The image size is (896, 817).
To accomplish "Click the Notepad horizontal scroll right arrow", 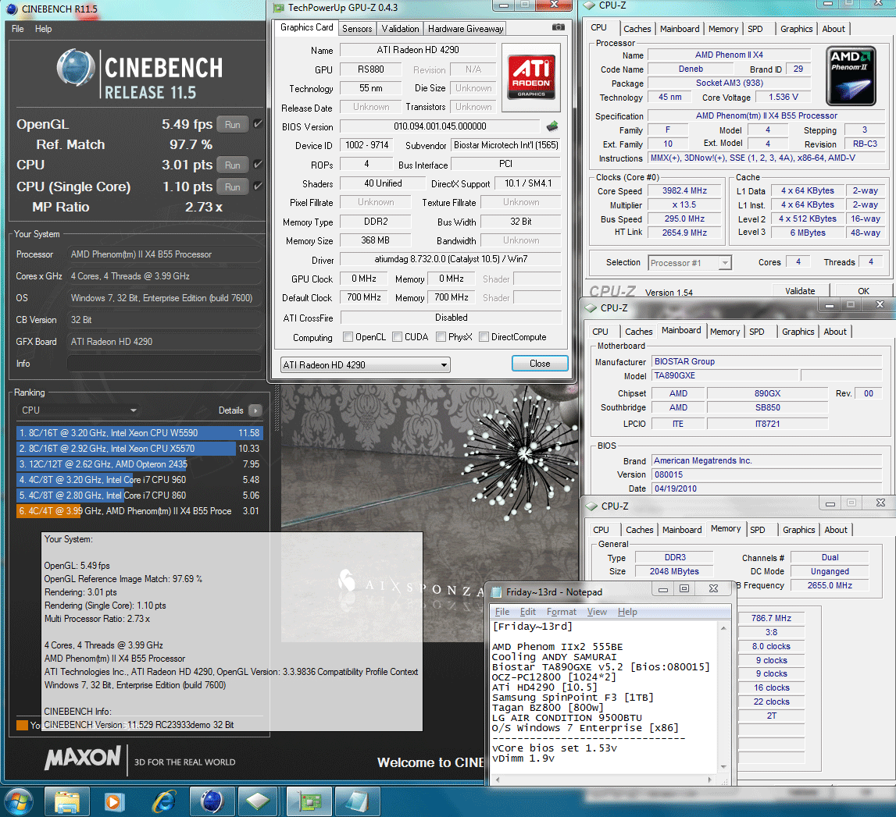I will pos(710,780).
